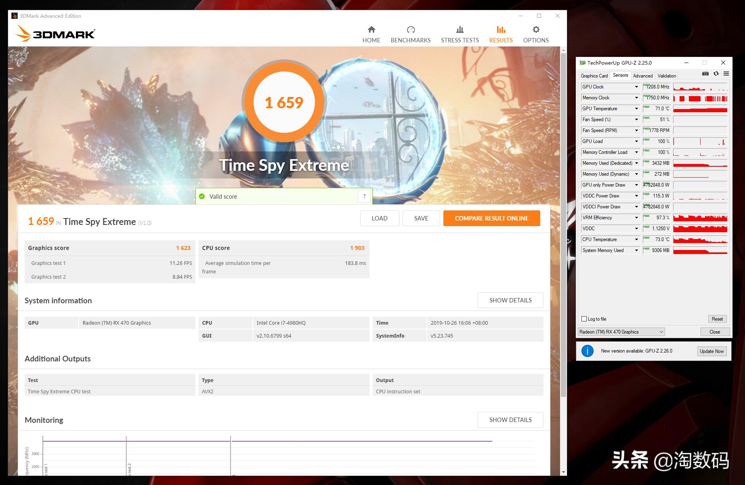
Task: Open the GPU-Z hamburger menu
Action: click(x=726, y=74)
